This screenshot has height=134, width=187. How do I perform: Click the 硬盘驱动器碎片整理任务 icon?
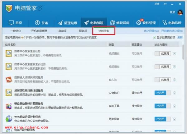[x=9, y=106]
